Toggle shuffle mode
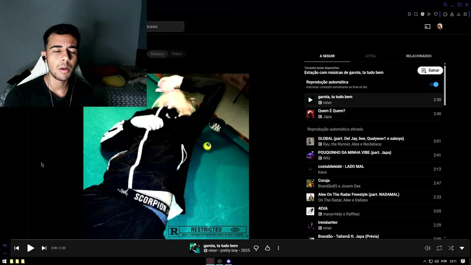Viewport: 471px width, 265px height. coord(451,248)
